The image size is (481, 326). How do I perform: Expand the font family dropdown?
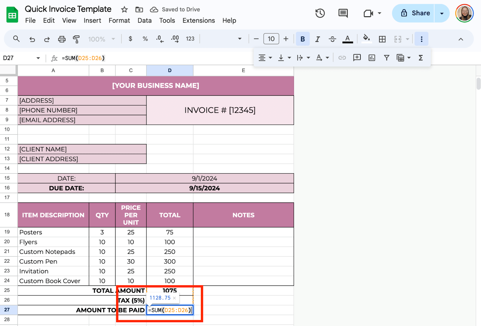(x=240, y=39)
